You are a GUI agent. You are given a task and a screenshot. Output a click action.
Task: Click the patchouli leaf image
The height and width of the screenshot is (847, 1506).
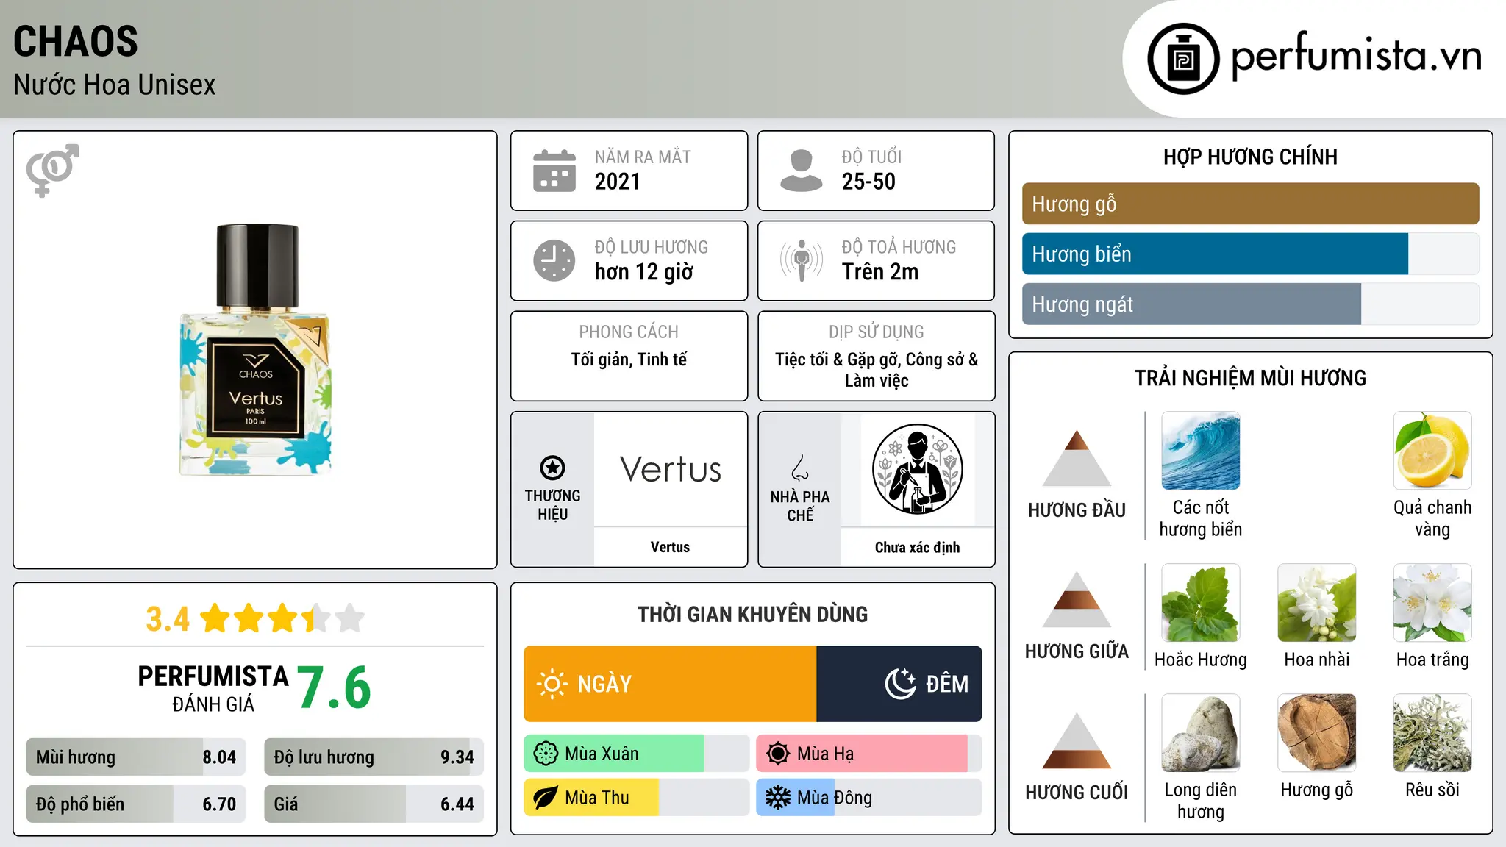(1200, 603)
